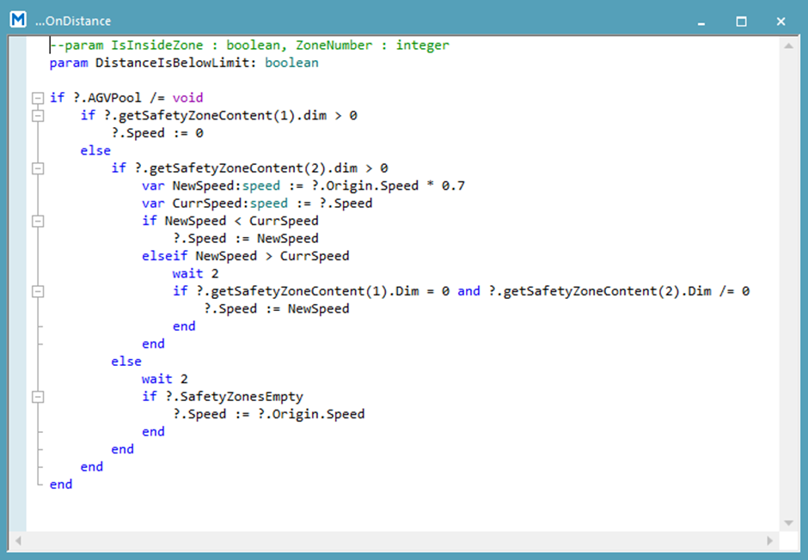Image resolution: width=808 pixels, height=560 pixels.
Task: Close the OnDistance method editor
Action: [780, 21]
